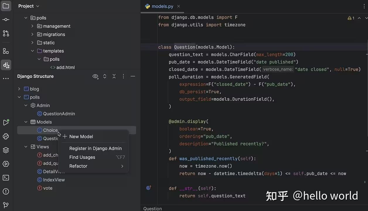Expand all items in Django Structure
The height and width of the screenshot is (211, 368).
click(105, 76)
